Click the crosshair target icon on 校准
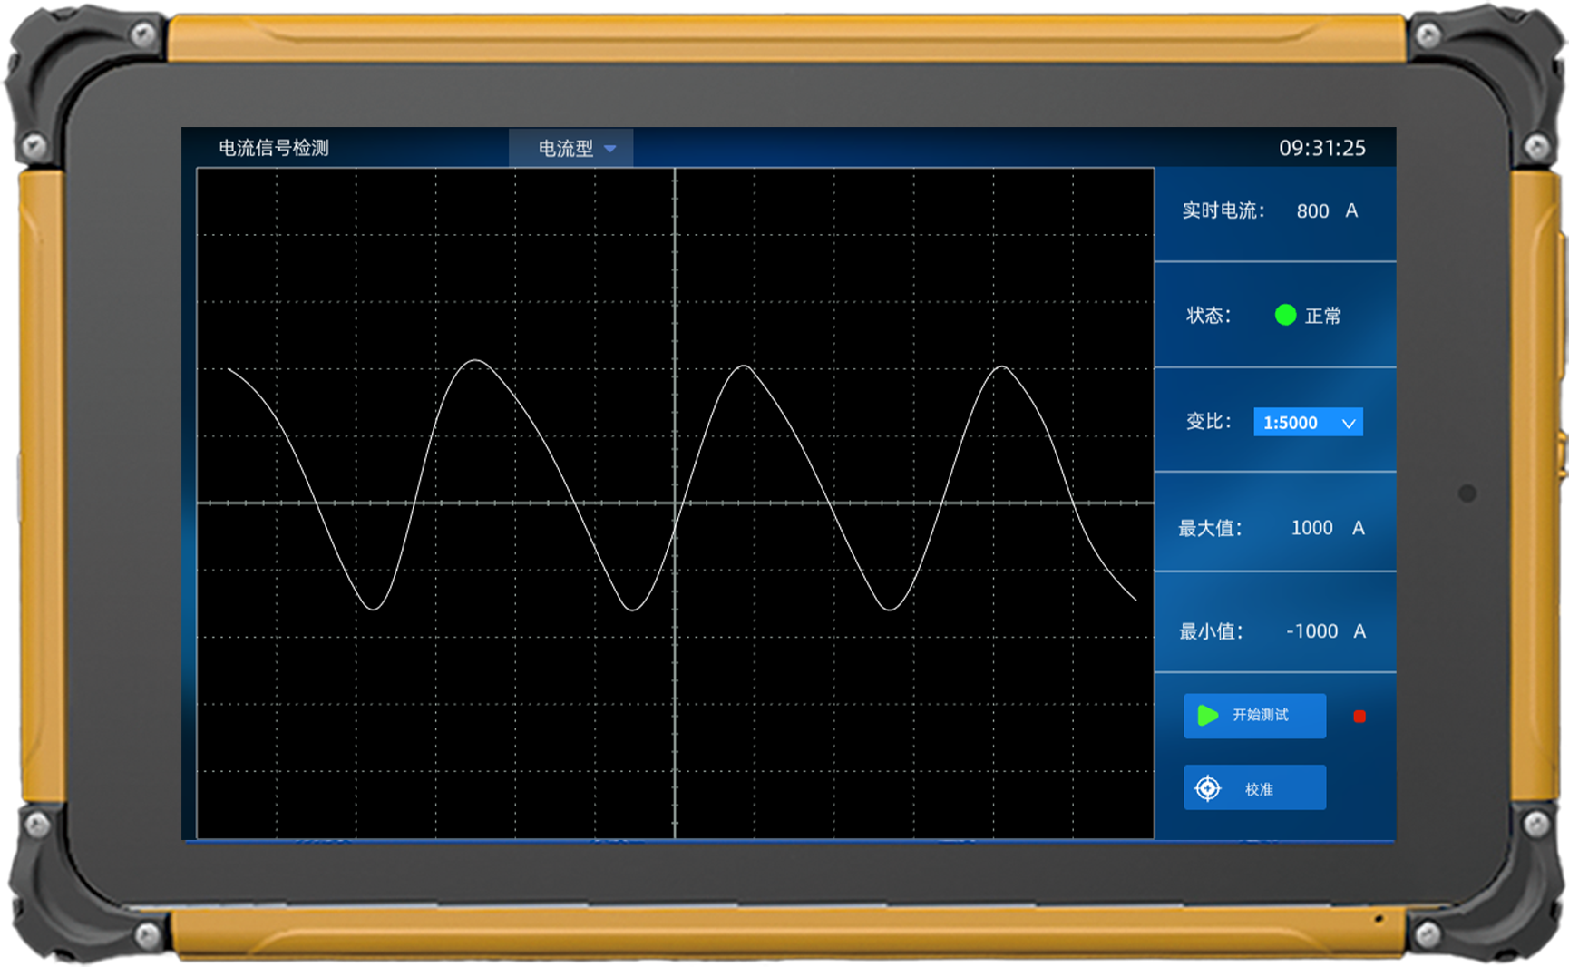Screen dimensions: 1569x967 1207,788
